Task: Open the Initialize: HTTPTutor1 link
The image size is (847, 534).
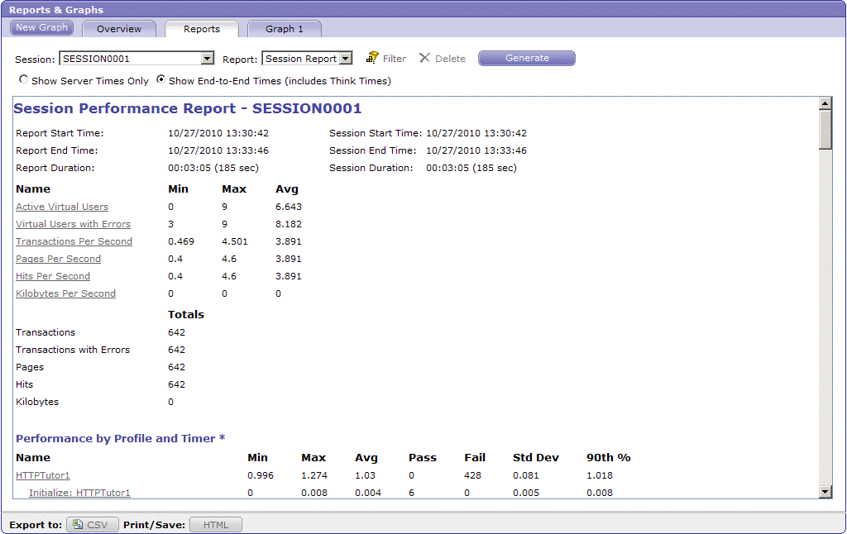Action: [x=79, y=493]
